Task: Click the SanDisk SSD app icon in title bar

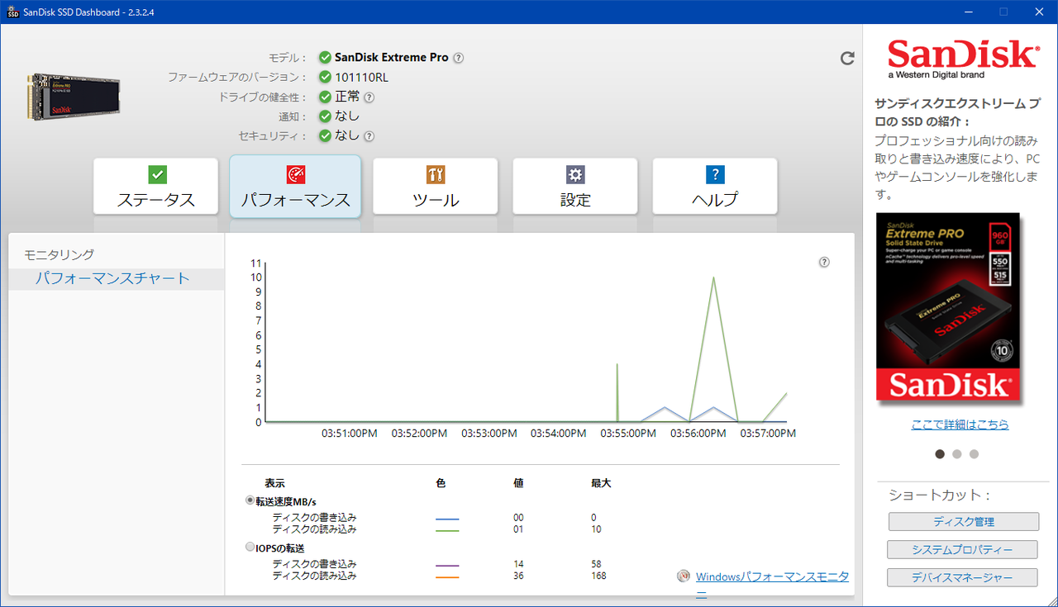Action: pyautogui.click(x=12, y=12)
